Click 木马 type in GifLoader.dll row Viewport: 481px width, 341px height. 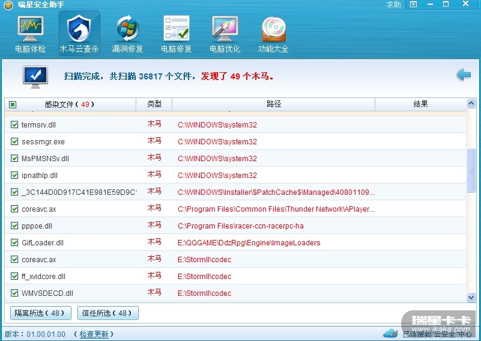[154, 242]
